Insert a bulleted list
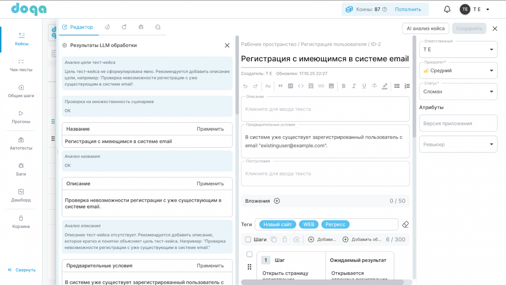Viewport: 506px width, 285px height. point(397,86)
